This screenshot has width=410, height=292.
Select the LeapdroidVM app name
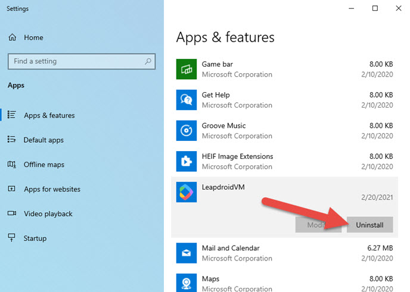click(223, 187)
